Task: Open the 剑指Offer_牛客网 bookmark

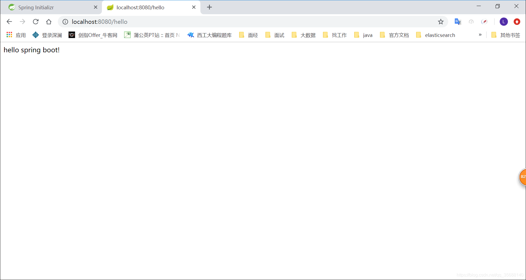Action: coord(93,35)
